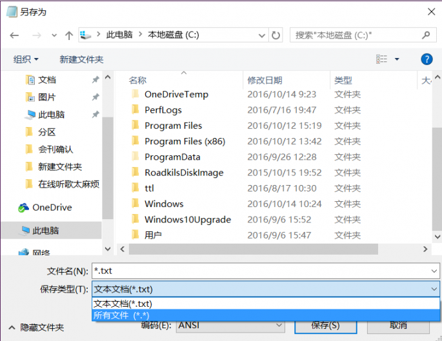Choose 文本文档(*.txt) option in list
This screenshot has height=341, width=442.
tap(266, 304)
